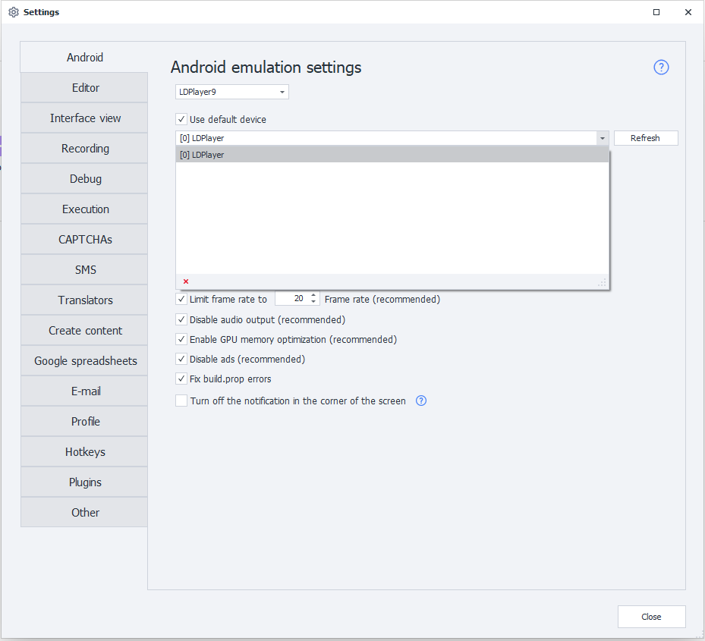Open the CAPTCHAs settings tab
The image size is (705, 641).
click(x=85, y=240)
